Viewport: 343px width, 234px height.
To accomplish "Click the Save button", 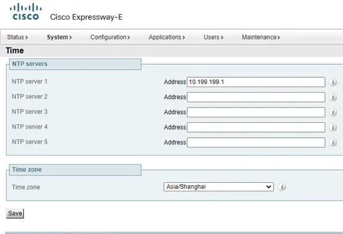I will point(15,213).
